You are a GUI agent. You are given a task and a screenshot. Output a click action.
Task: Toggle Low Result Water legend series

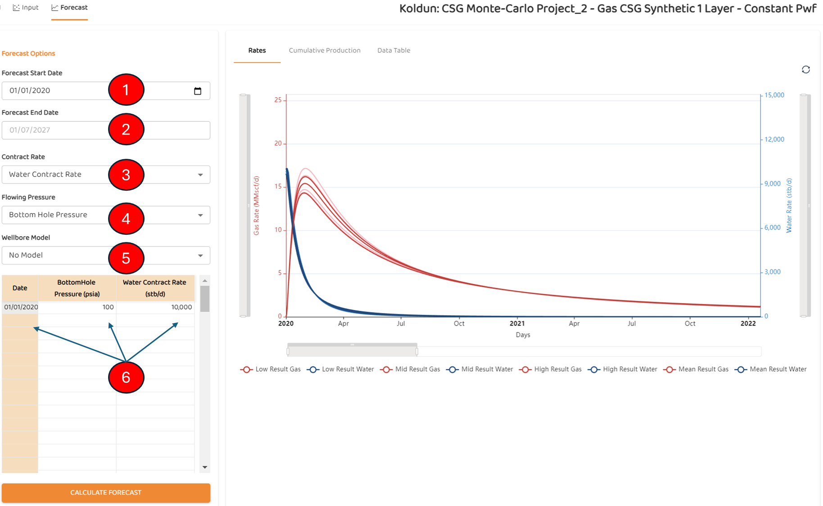tap(341, 369)
